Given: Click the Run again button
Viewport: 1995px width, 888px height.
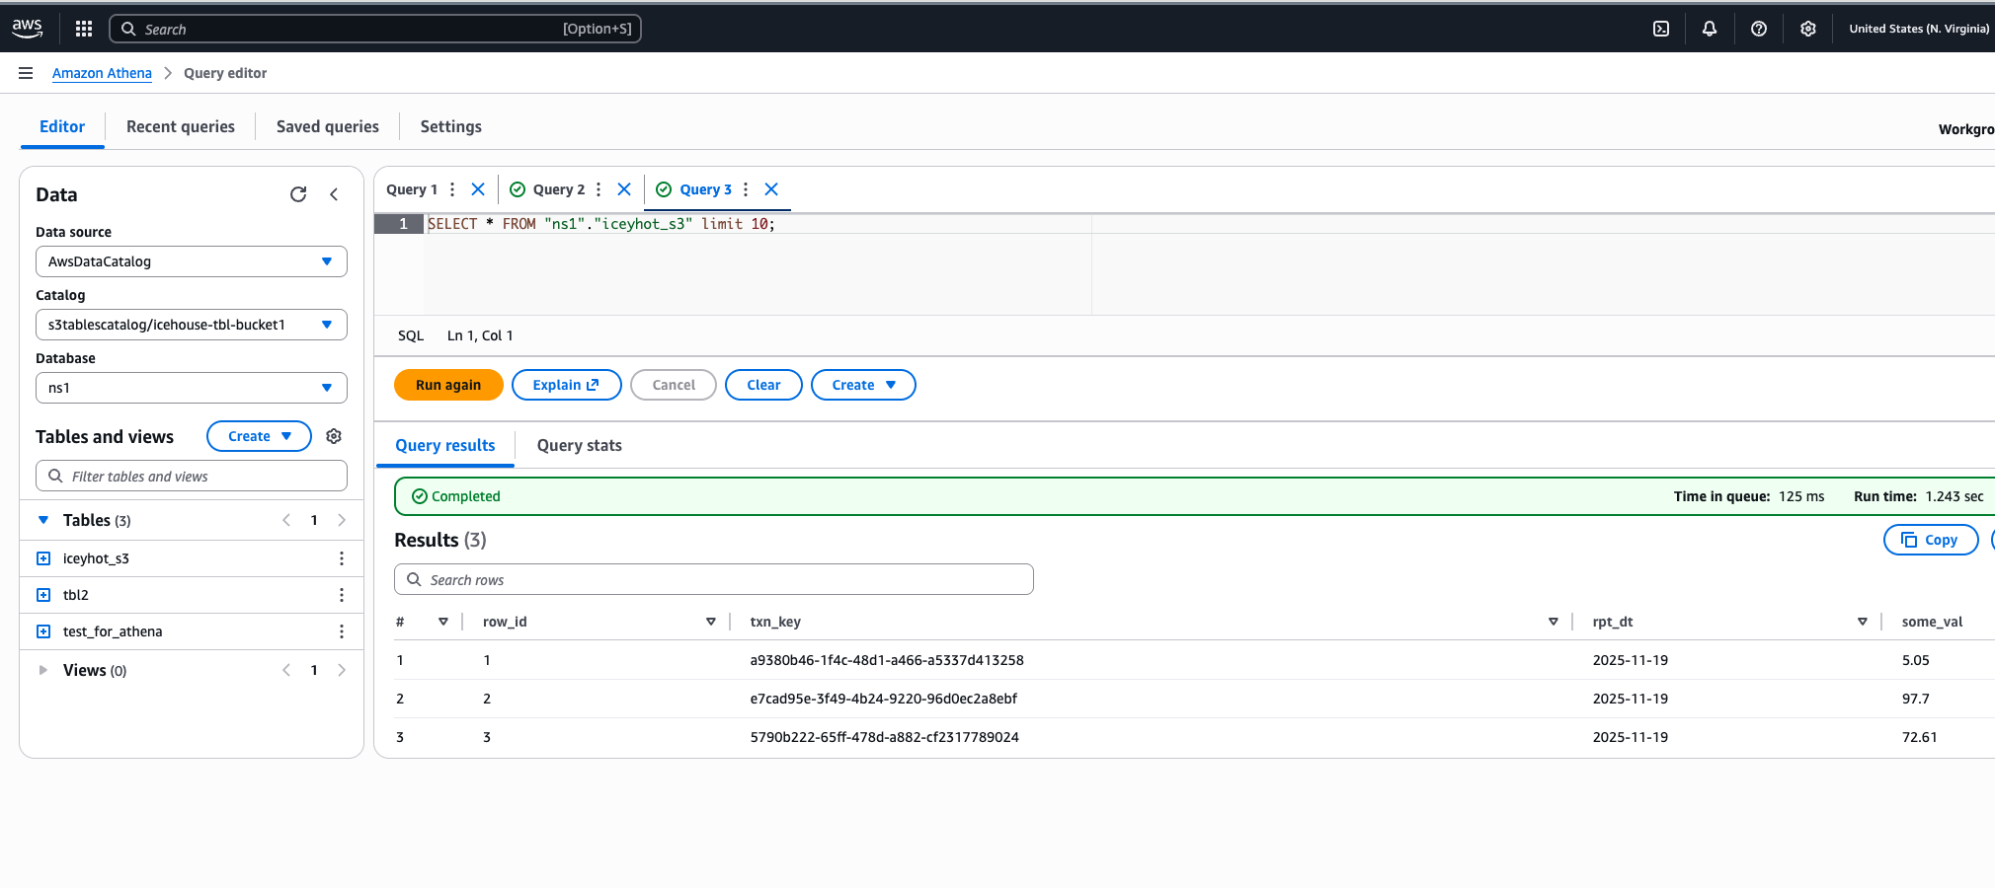Looking at the screenshot, I should point(448,385).
